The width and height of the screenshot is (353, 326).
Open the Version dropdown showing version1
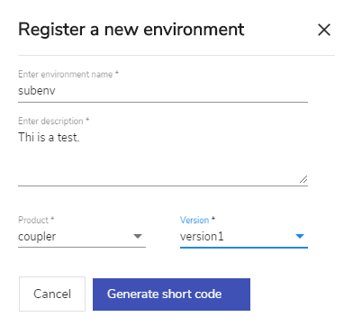click(x=244, y=237)
